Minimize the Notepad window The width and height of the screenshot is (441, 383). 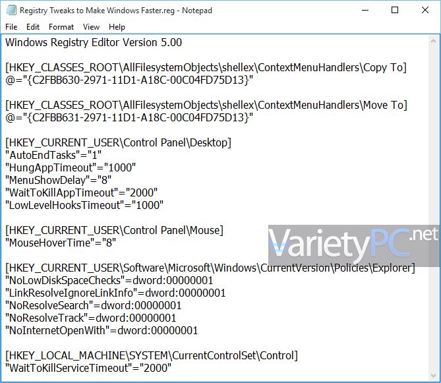365,10
